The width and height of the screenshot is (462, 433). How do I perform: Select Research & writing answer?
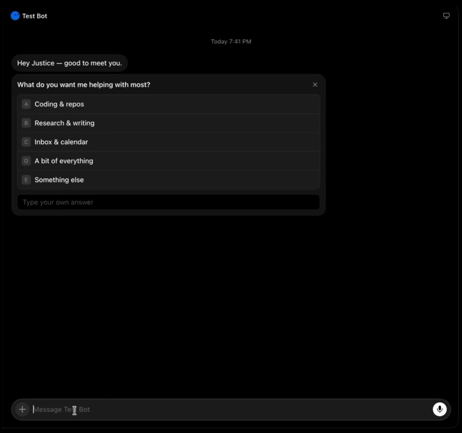(168, 123)
